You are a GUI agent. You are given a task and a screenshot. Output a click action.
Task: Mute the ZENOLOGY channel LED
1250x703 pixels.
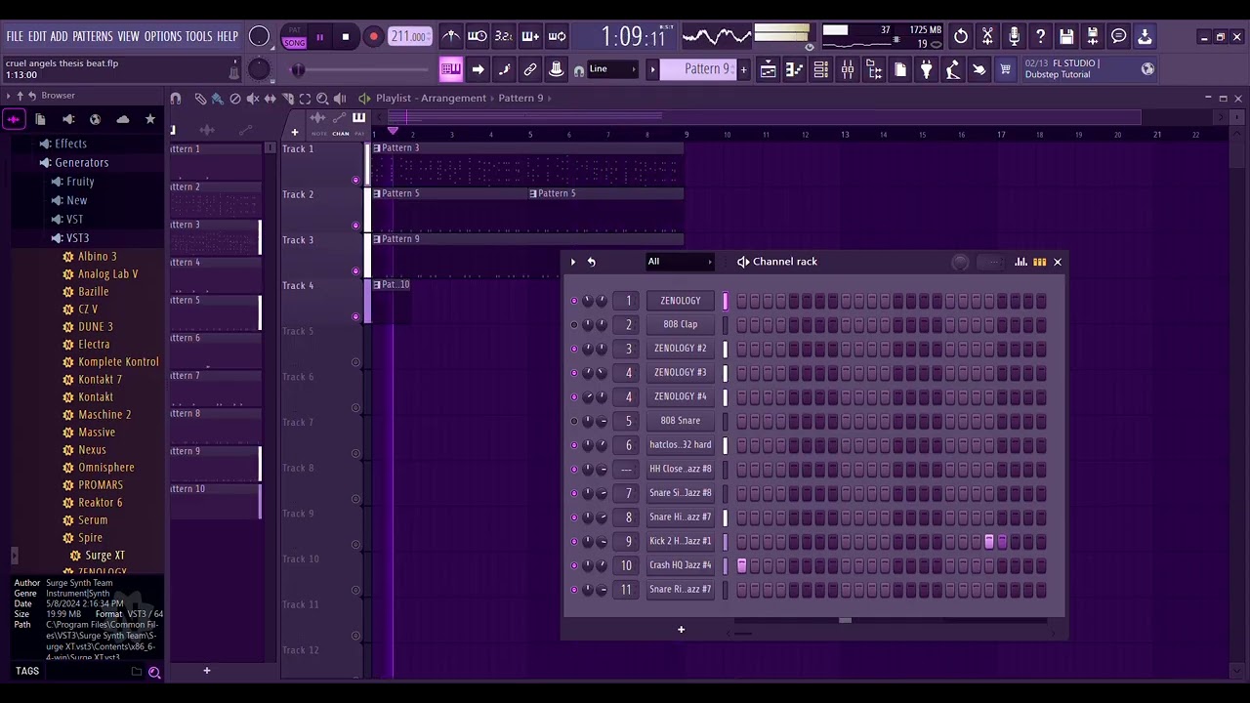pyautogui.click(x=573, y=301)
